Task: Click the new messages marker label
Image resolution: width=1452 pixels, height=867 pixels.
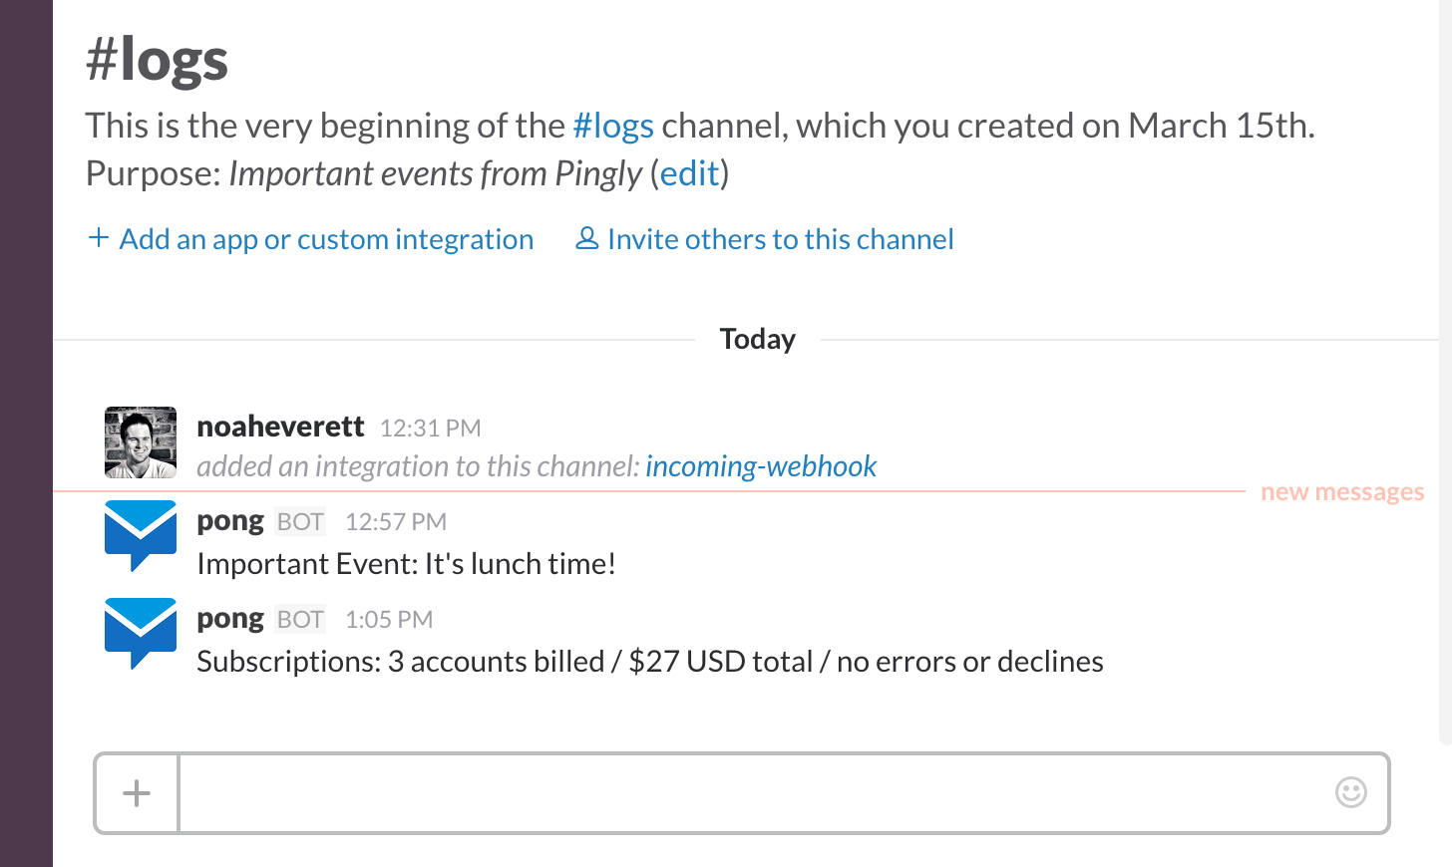Action: click(x=1341, y=492)
